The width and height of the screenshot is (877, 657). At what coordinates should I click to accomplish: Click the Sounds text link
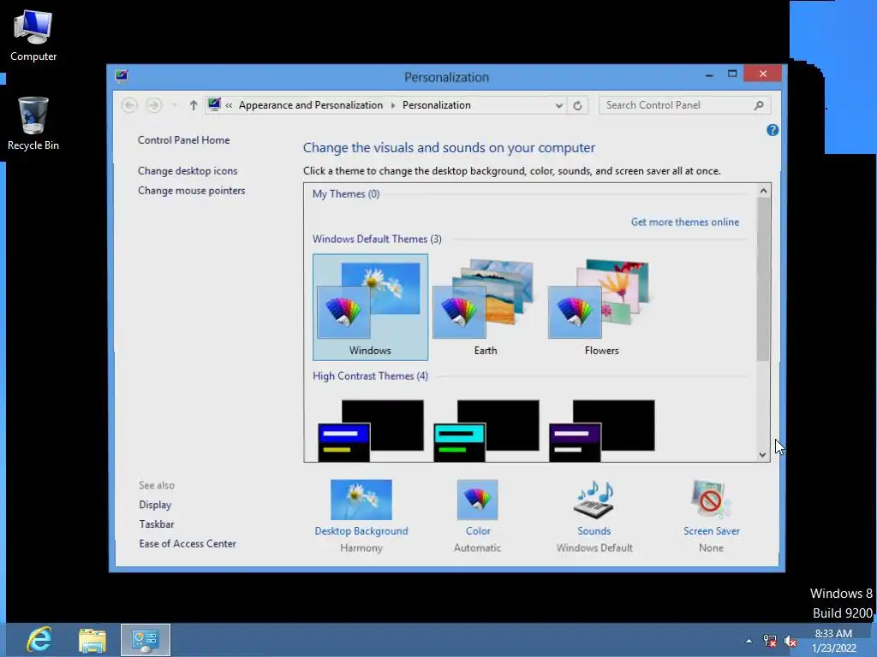coord(594,531)
